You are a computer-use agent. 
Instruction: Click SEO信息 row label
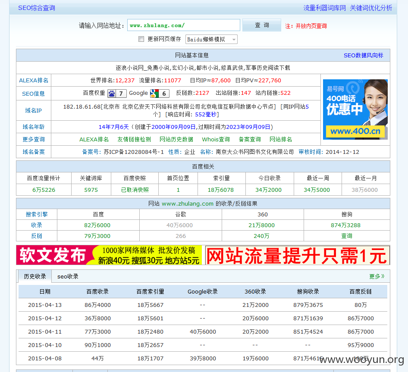click(x=34, y=94)
